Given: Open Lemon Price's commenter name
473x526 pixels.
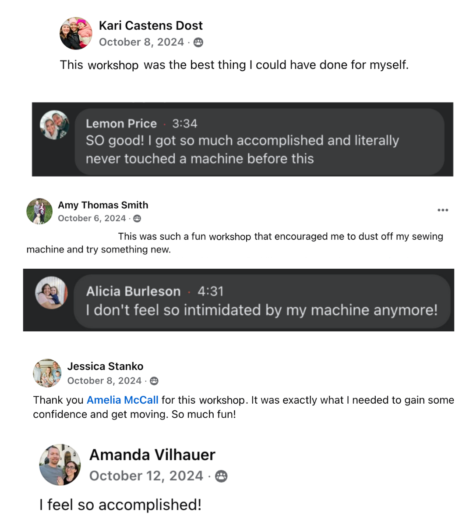Looking at the screenshot, I should pos(121,124).
